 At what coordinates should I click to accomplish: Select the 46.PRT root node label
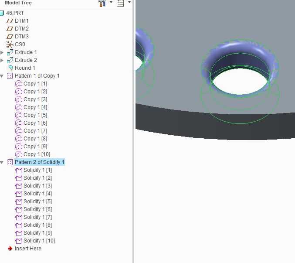click(15, 13)
